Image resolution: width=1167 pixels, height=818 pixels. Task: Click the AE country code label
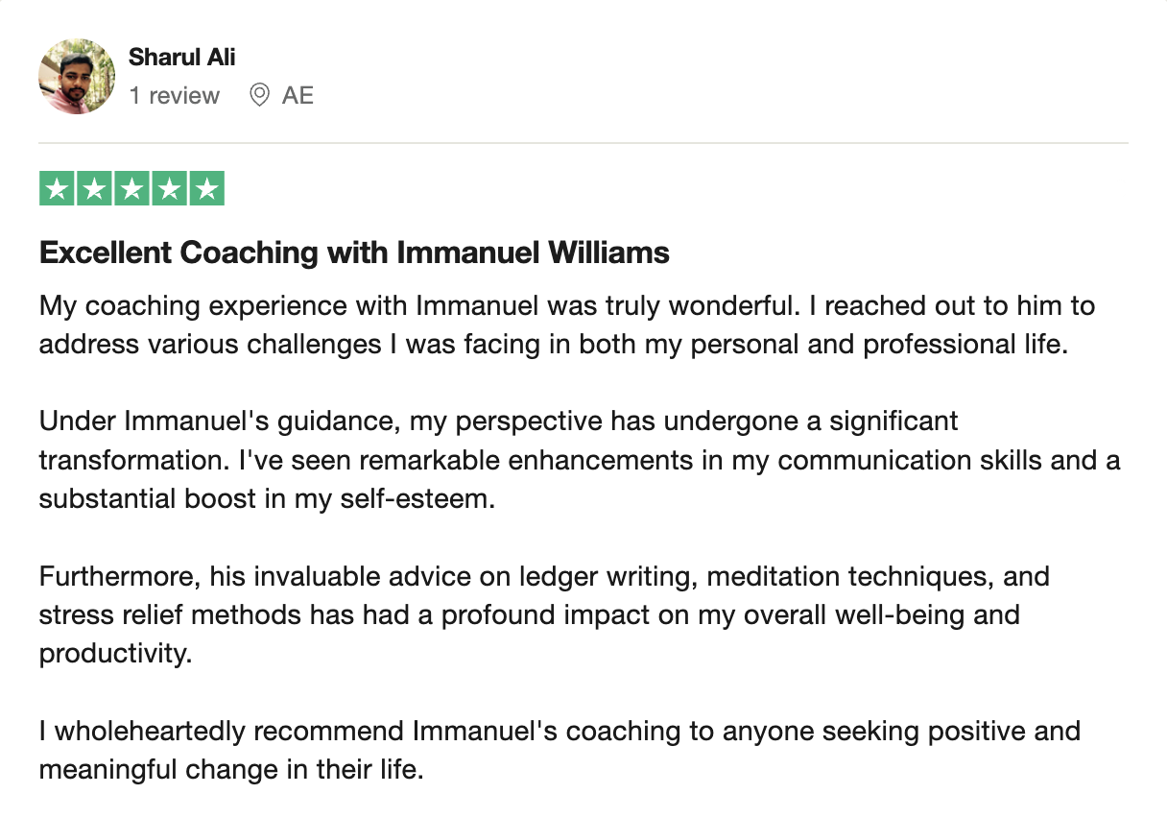pyautogui.click(x=298, y=95)
